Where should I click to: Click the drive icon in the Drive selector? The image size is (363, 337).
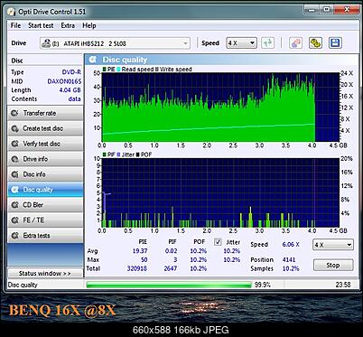46,43
